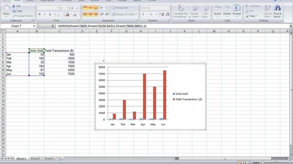Open the Fill menu in Editing
The image size is (293, 164).
tap(250, 11)
